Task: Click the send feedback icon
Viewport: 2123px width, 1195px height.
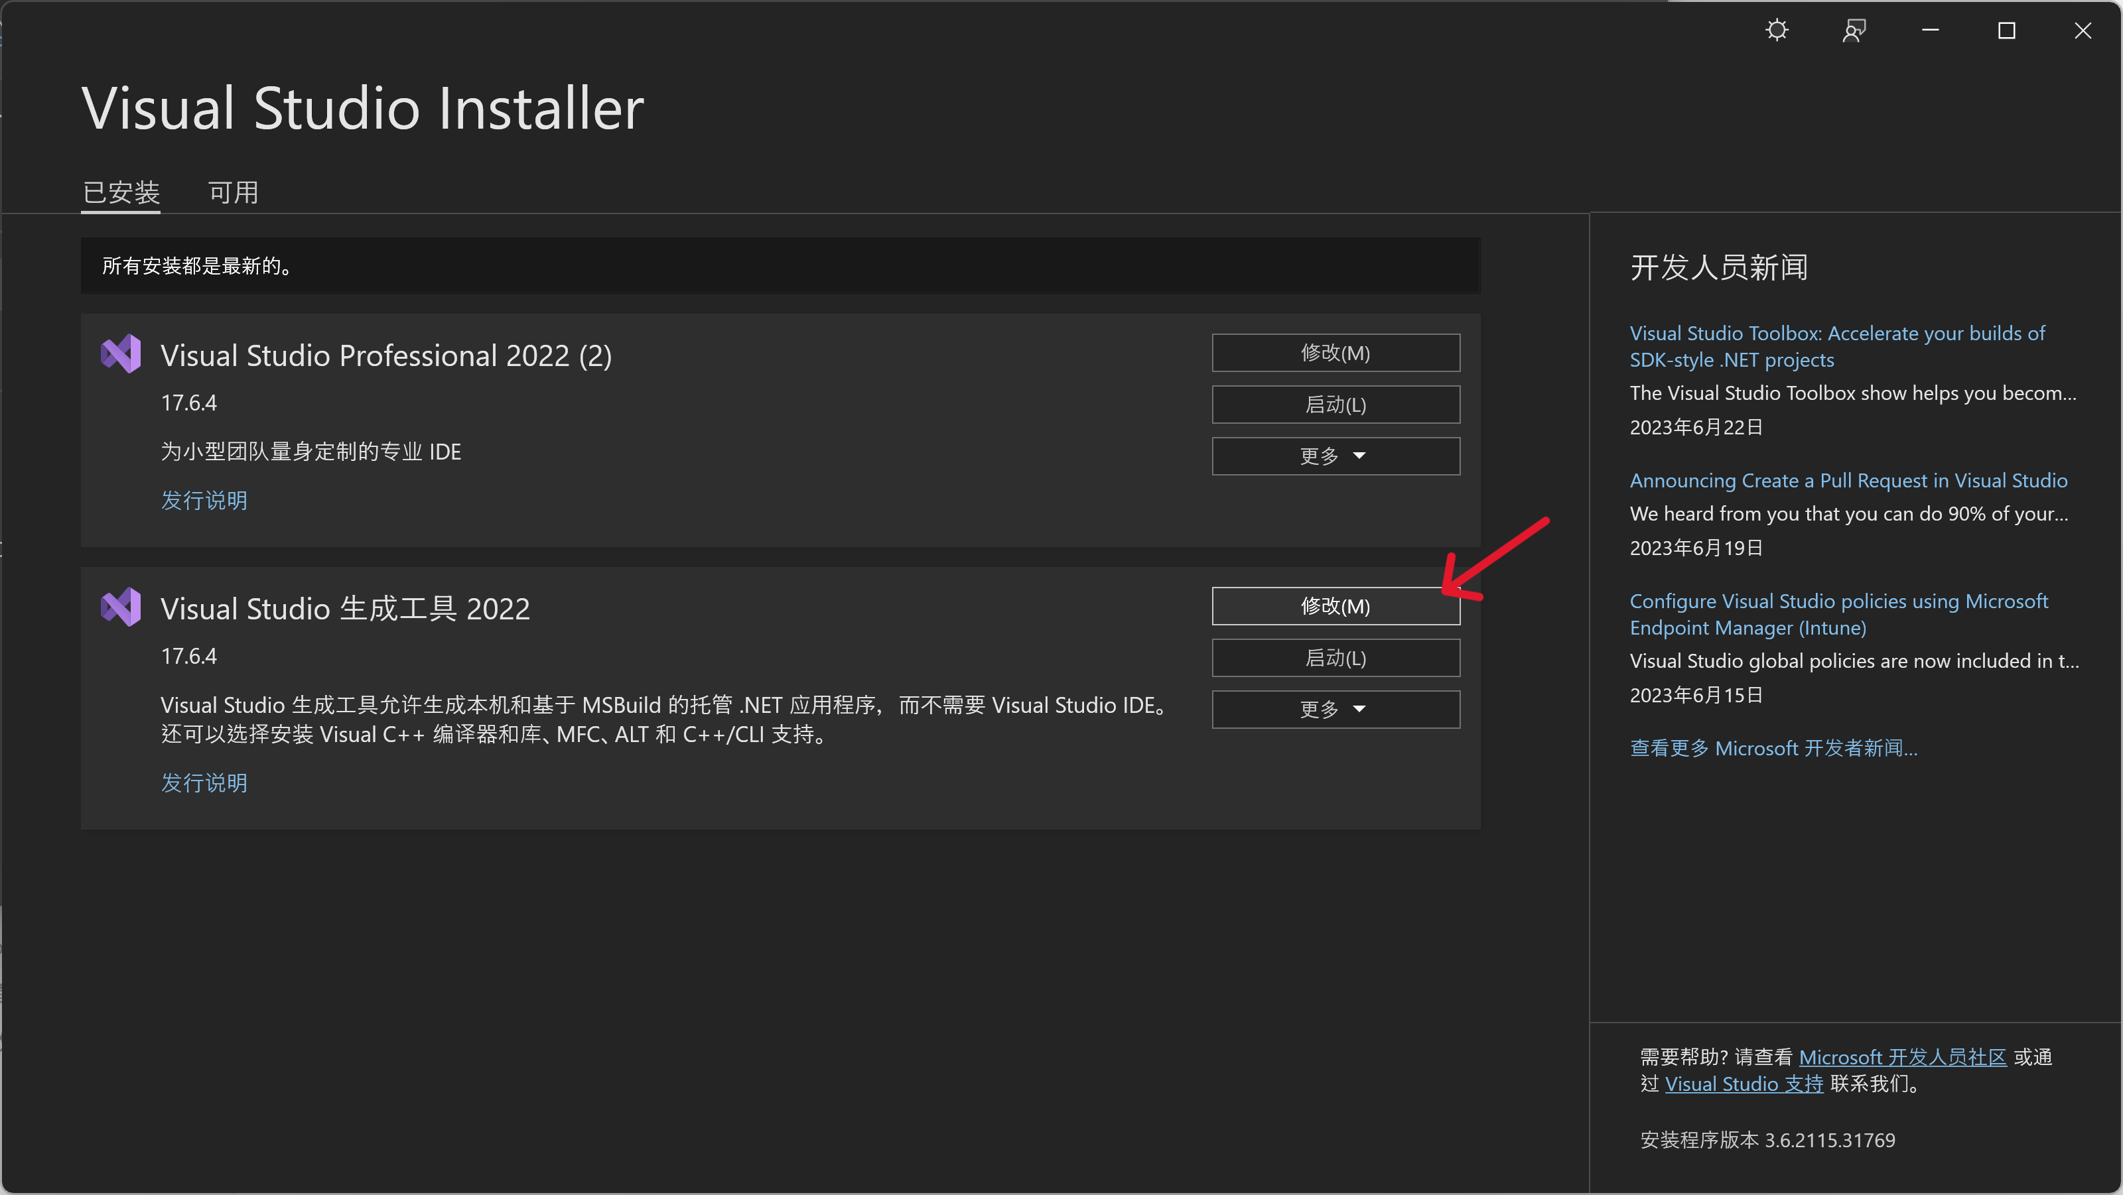Action: (1854, 31)
